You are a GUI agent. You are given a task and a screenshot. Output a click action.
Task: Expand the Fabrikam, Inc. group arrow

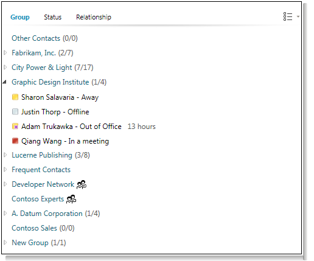[x=5, y=53]
